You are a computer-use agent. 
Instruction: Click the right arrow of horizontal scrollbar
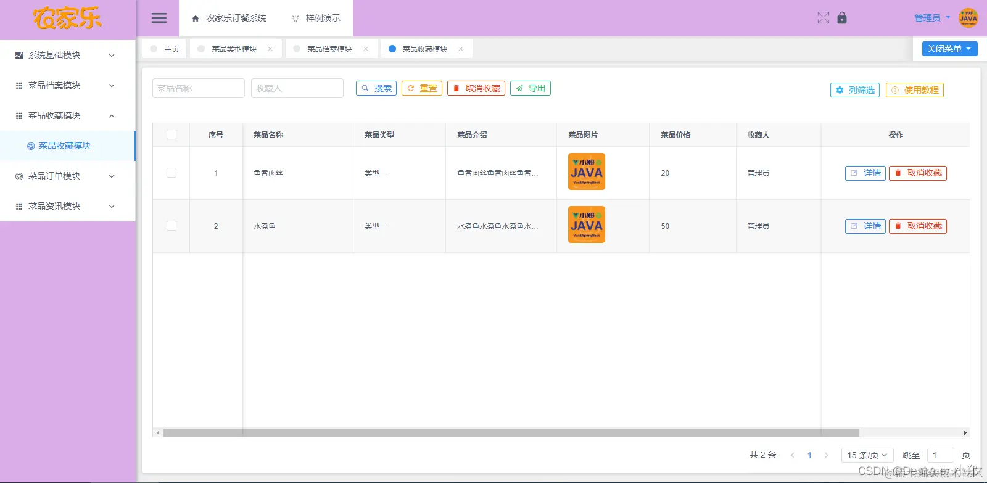click(965, 433)
